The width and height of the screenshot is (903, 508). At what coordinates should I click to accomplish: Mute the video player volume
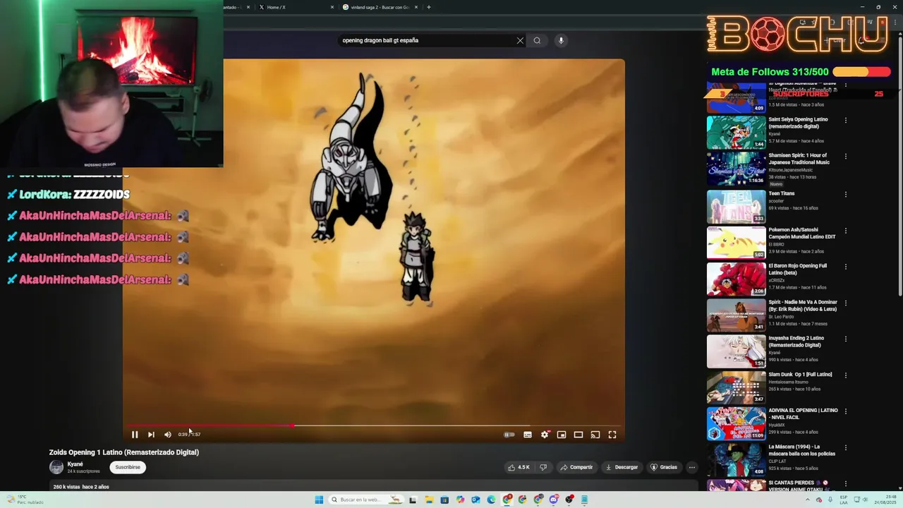(168, 435)
